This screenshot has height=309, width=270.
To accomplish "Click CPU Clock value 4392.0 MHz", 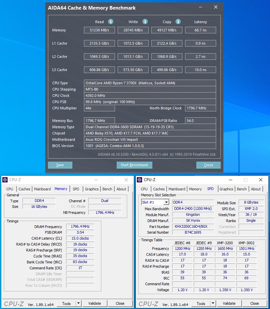I will (x=150, y=96).
